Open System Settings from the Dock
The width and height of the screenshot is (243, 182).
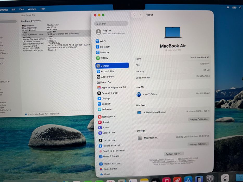pos(209,179)
